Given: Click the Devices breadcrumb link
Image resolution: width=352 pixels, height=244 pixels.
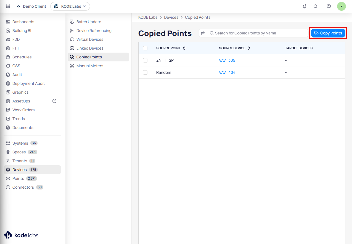Looking at the screenshot, I should [x=171, y=17].
